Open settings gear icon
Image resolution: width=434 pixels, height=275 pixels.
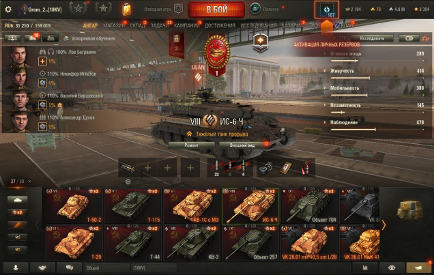pyautogui.click(x=8, y=10)
